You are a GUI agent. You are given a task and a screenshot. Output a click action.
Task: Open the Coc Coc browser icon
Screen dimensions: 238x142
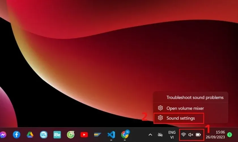[x=71, y=134]
